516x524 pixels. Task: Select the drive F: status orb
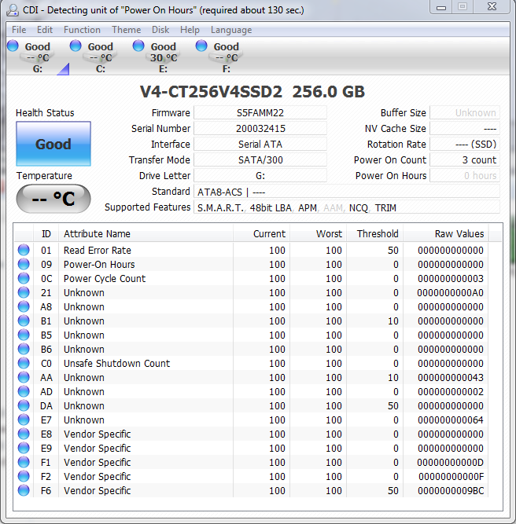(201, 46)
